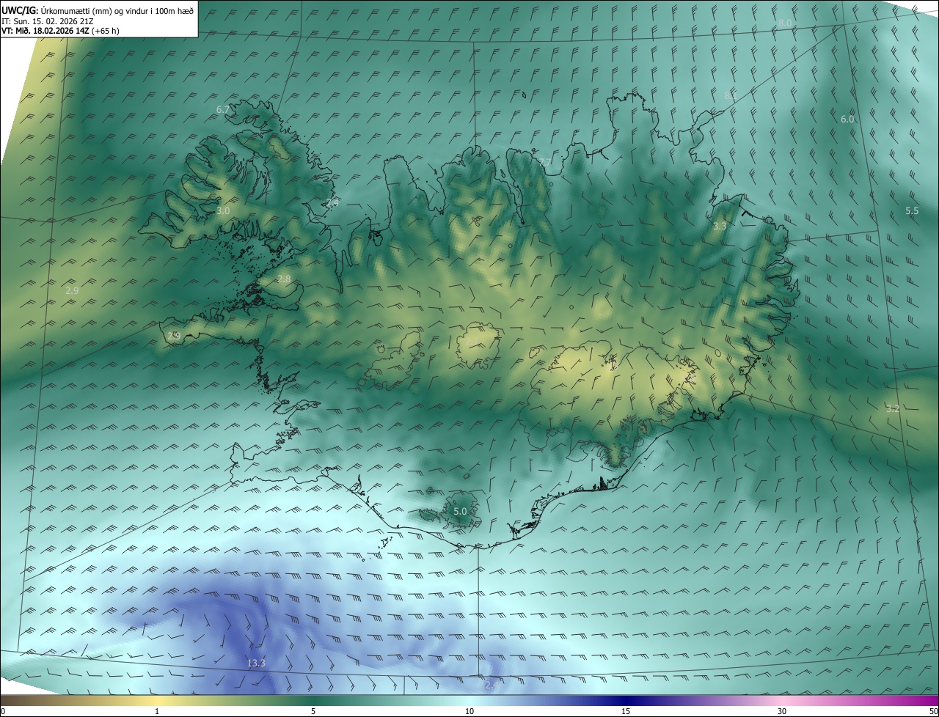Click the 30 tick on the color scale
The image size is (939, 717).
(782, 711)
